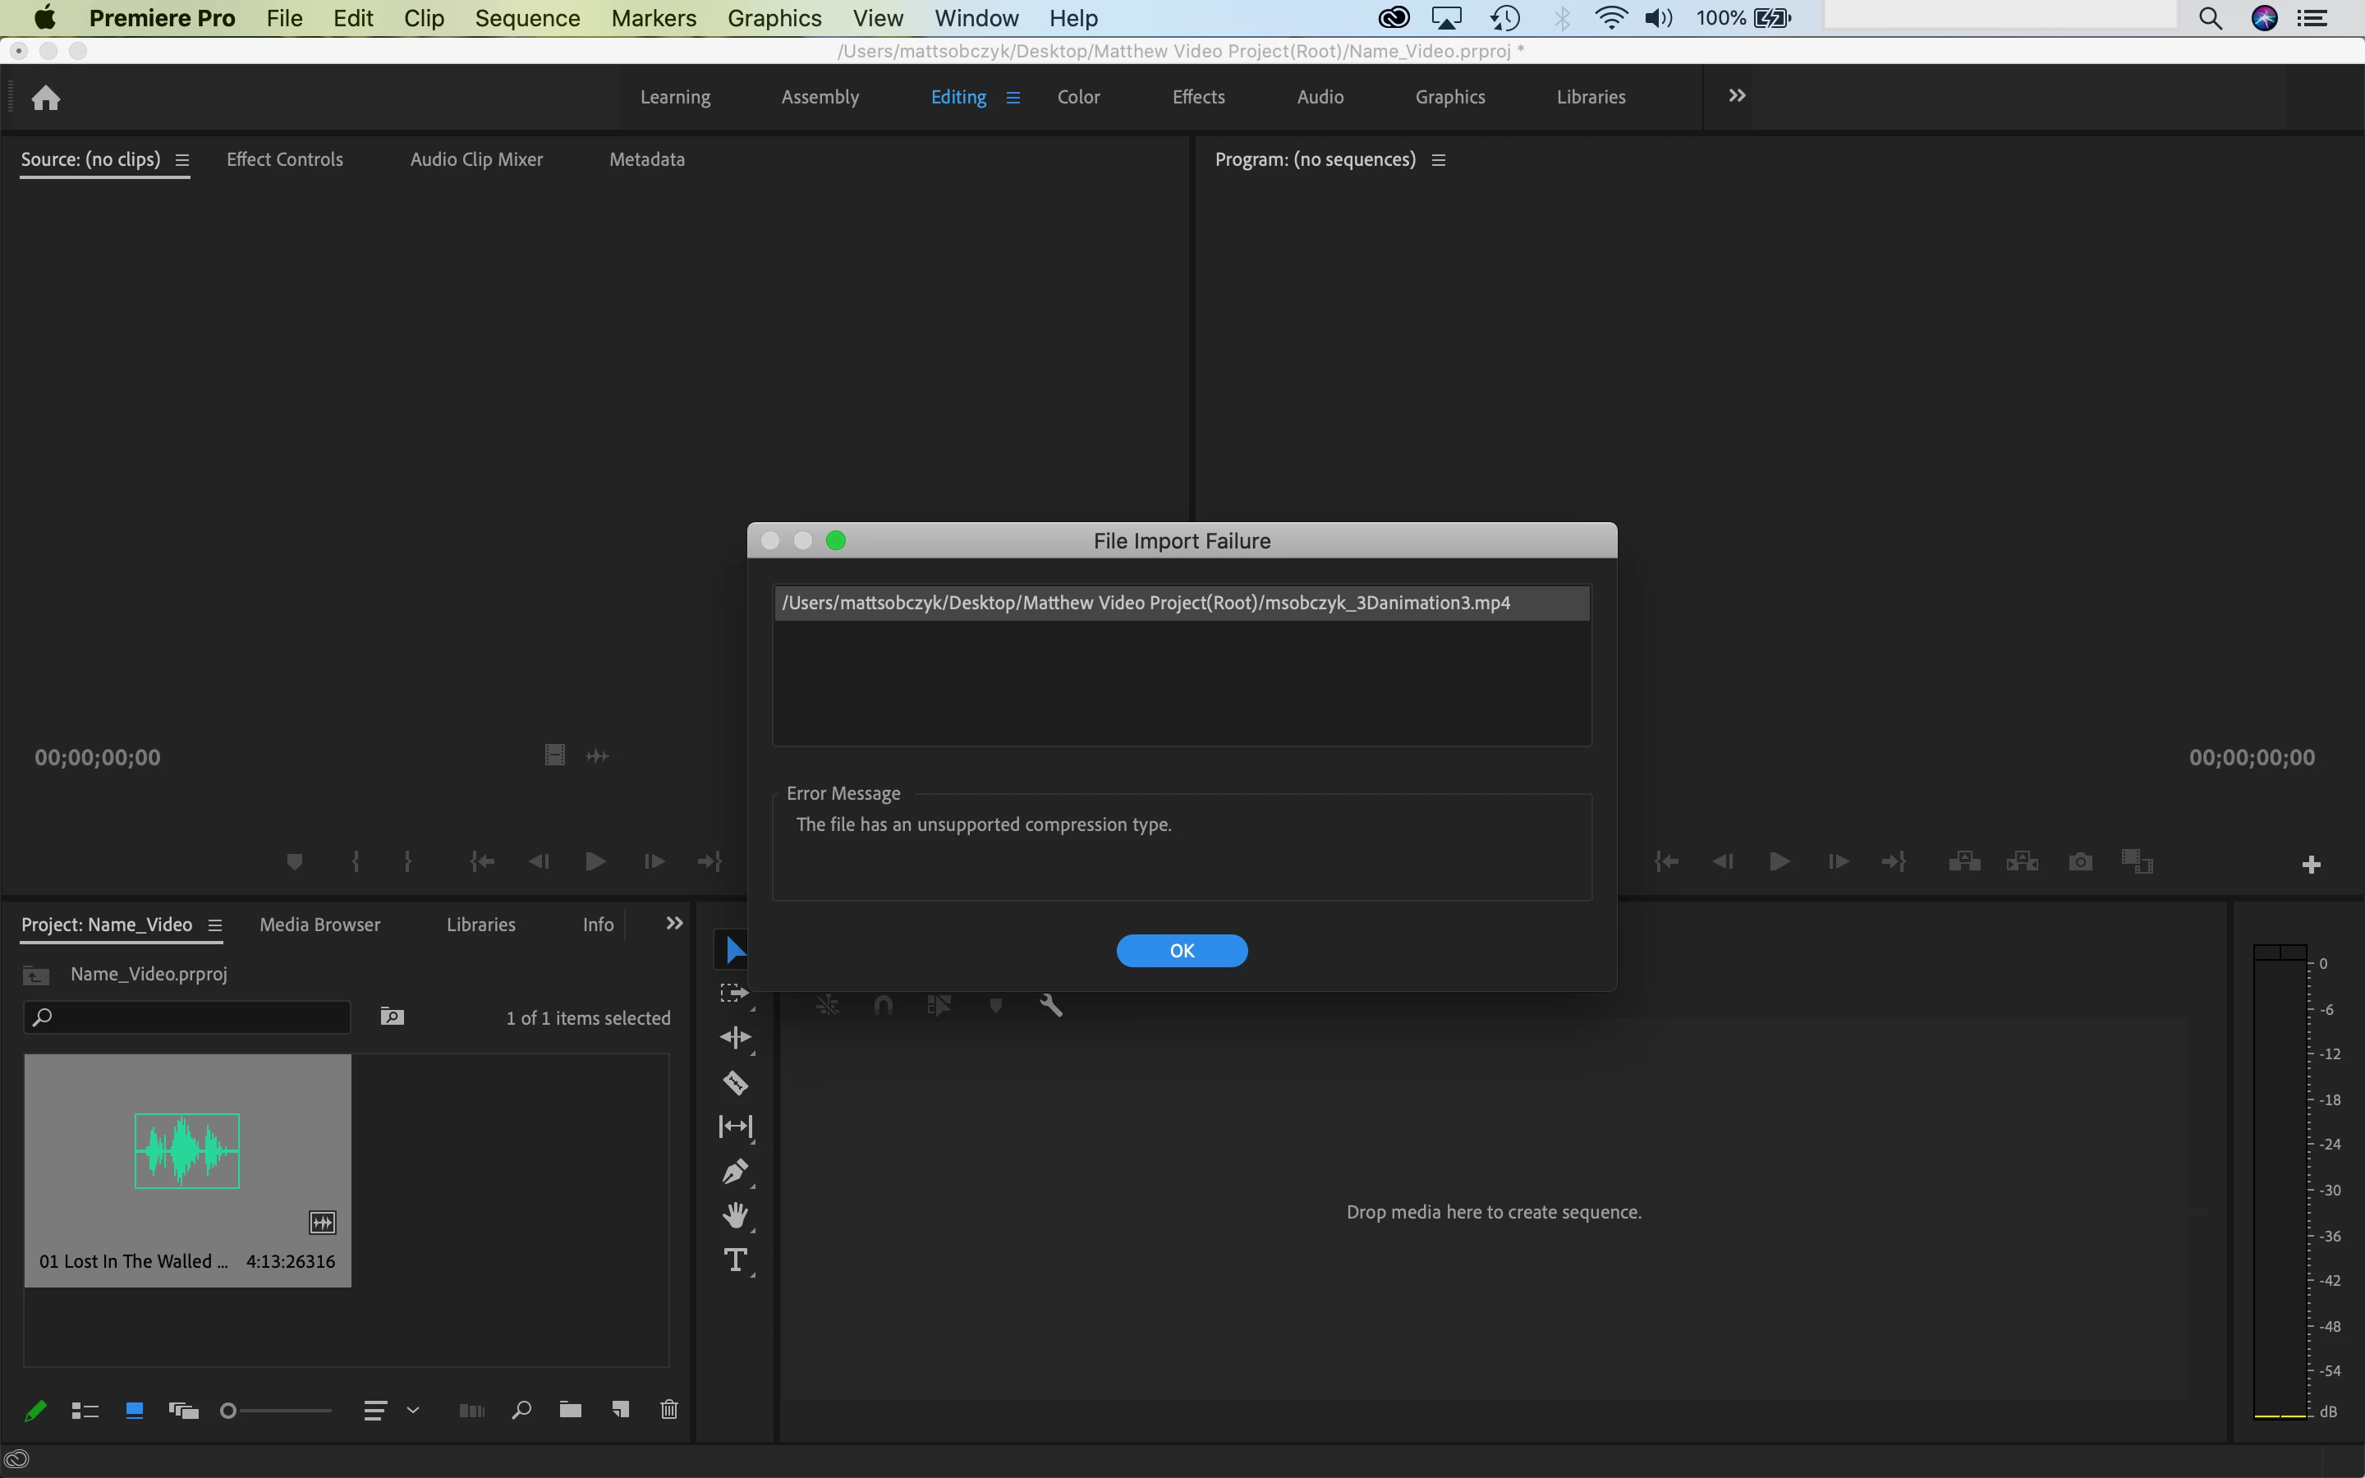Image resolution: width=2365 pixels, height=1478 pixels.
Task: Open the Project: Name_Video panel menu
Action: [215, 925]
